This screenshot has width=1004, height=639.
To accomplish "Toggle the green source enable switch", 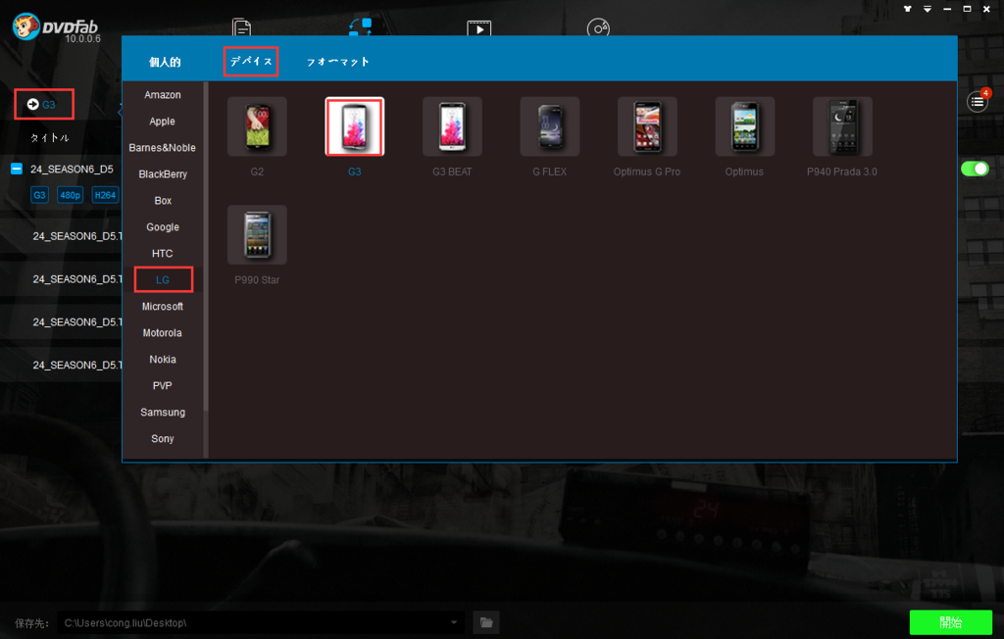I will coord(975,169).
